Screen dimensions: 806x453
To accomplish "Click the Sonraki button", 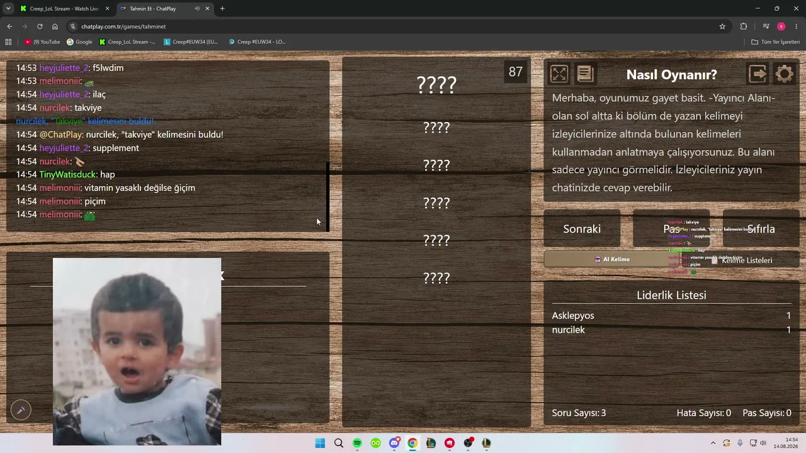I will click(582, 229).
